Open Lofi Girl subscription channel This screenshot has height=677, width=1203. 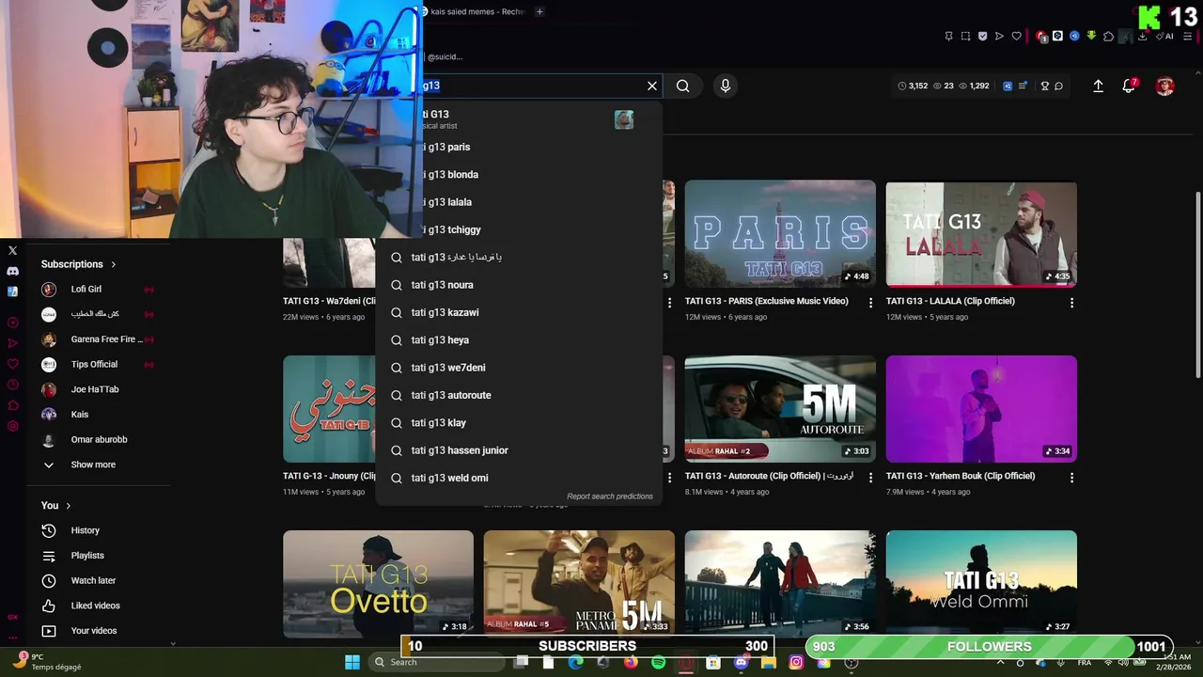pyautogui.click(x=98, y=290)
